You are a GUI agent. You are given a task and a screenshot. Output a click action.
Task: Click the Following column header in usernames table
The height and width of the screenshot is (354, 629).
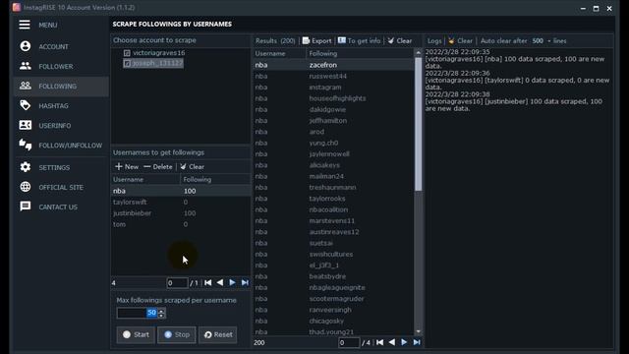tap(216, 179)
